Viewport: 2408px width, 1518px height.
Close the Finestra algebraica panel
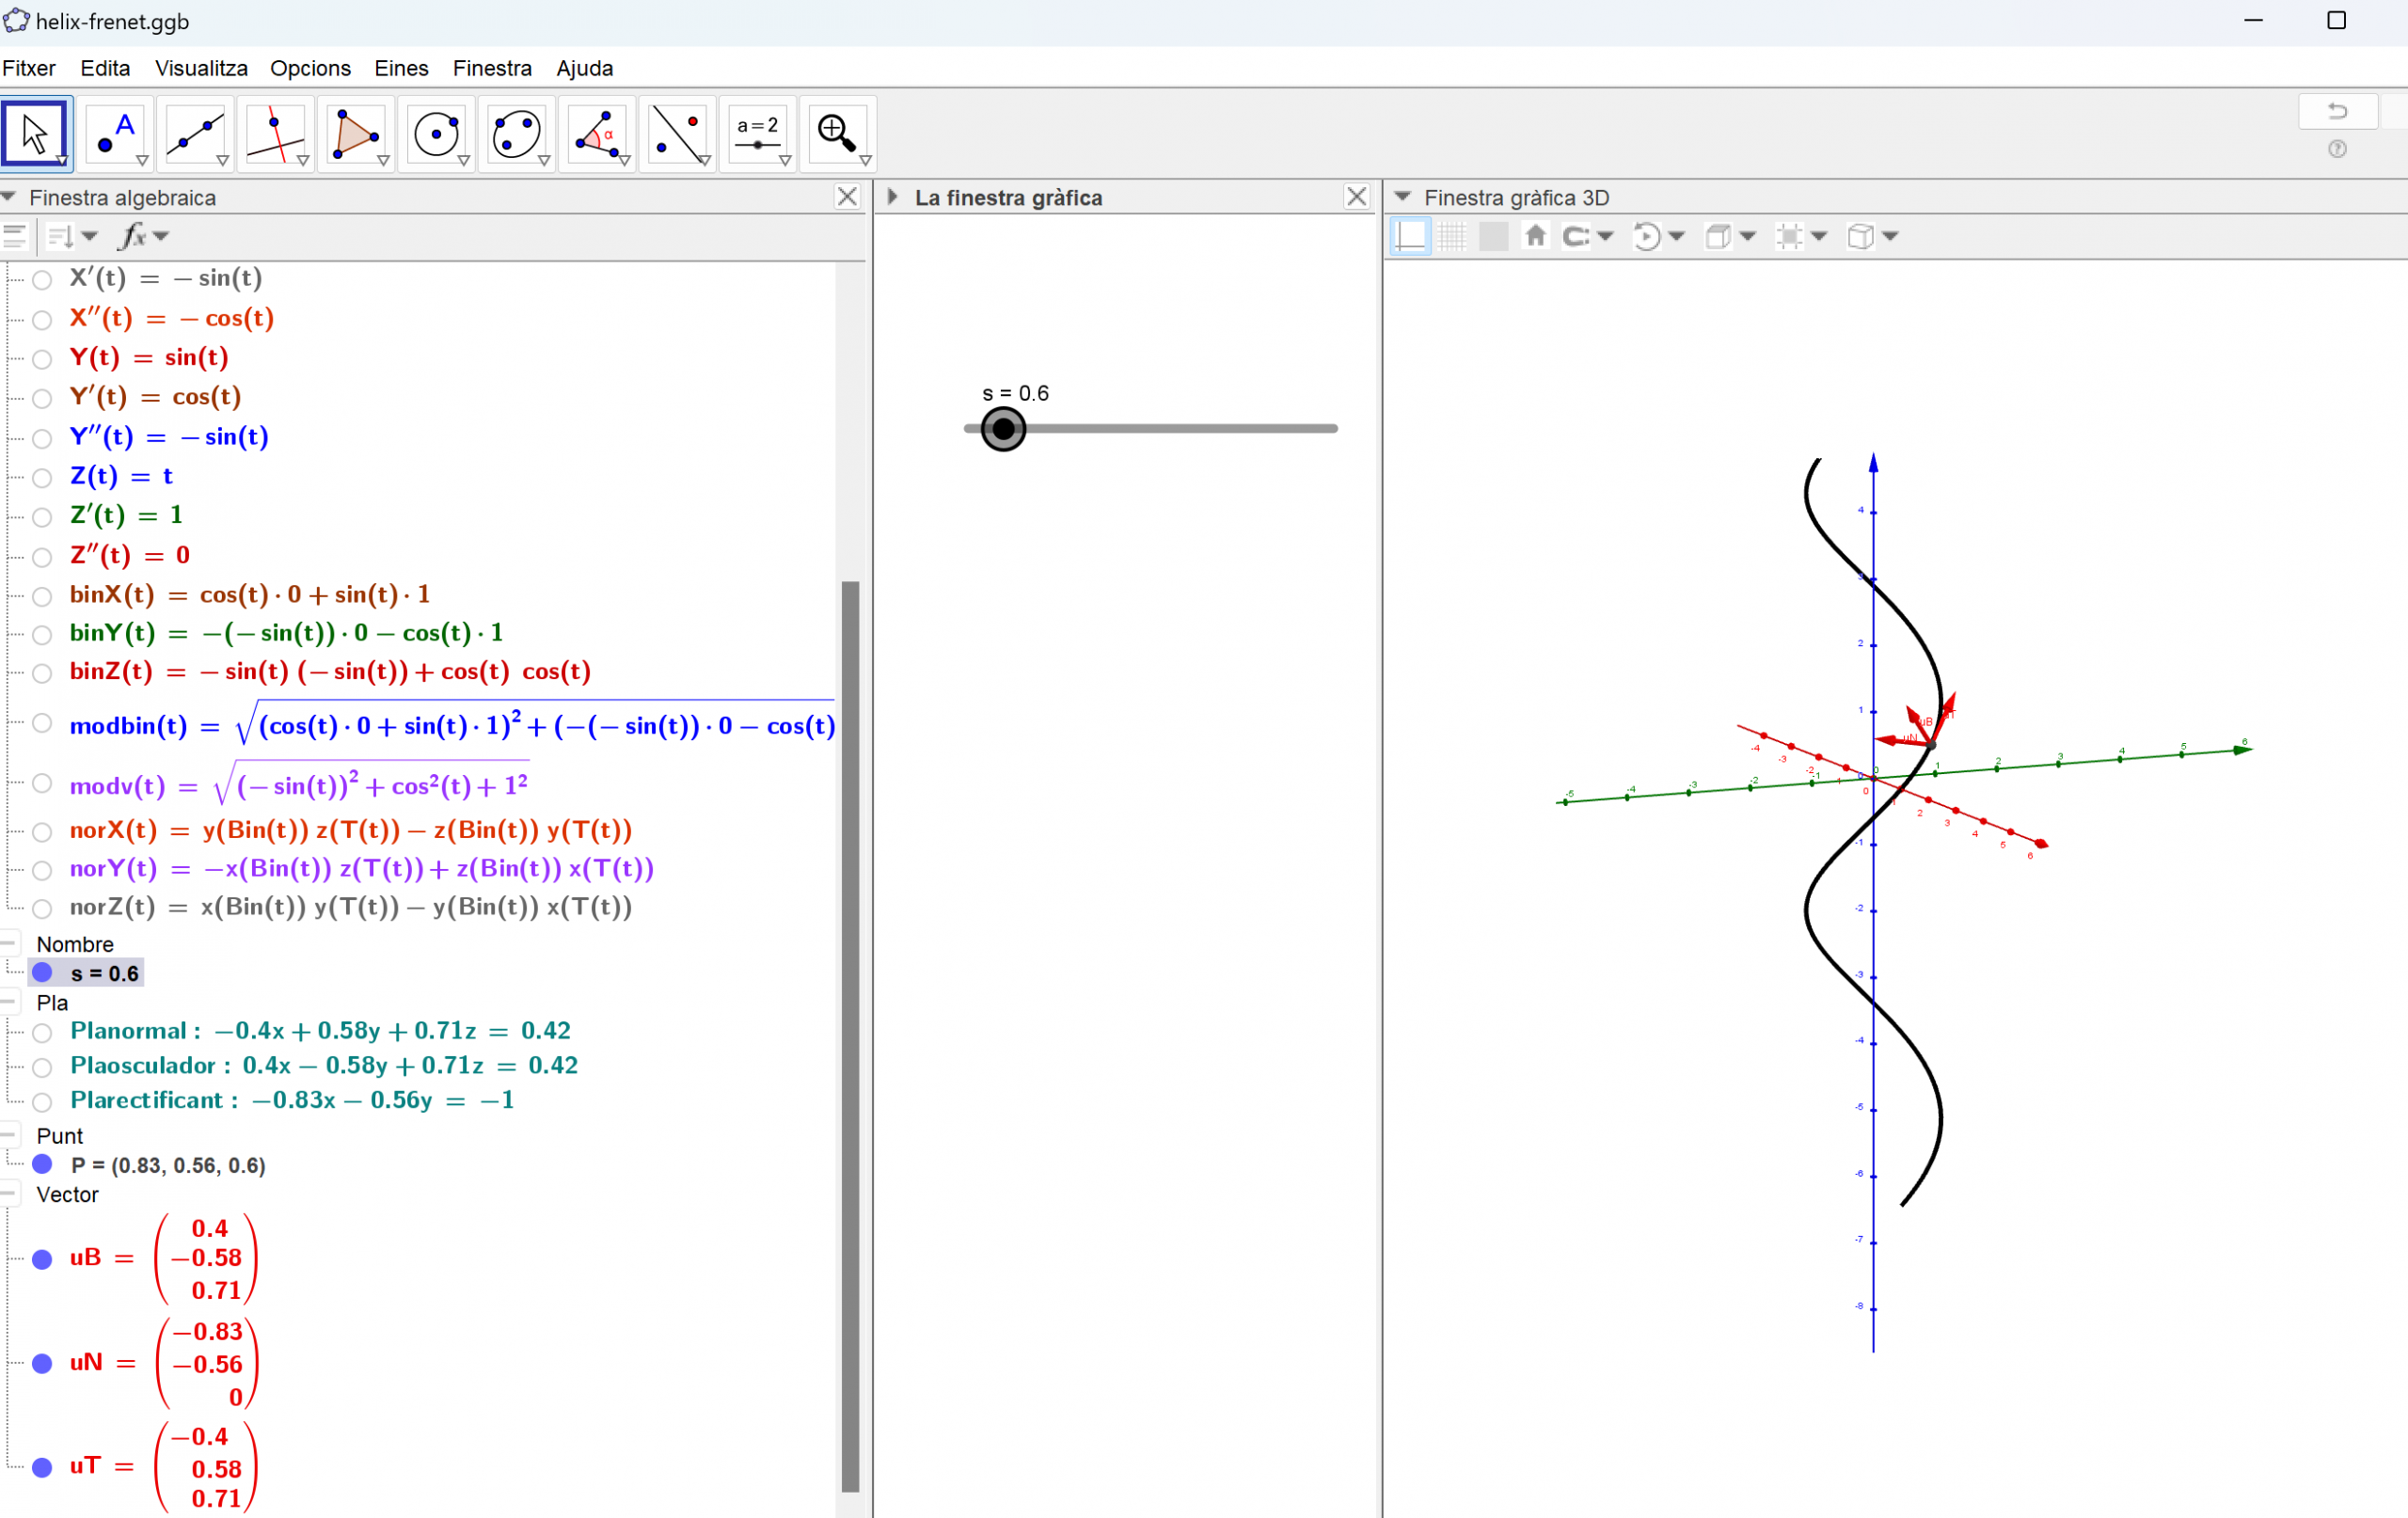point(847,197)
